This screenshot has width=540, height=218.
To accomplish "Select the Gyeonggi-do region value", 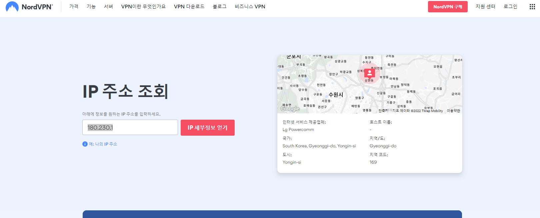I will point(383,146).
